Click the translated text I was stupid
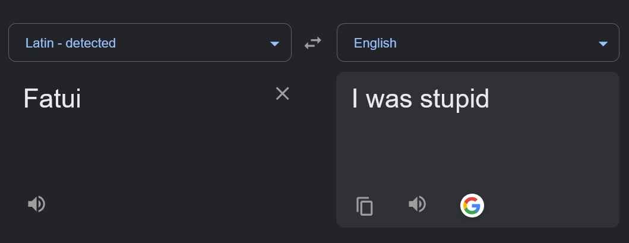The height and width of the screenshot is (243, 629). (421, 99)
